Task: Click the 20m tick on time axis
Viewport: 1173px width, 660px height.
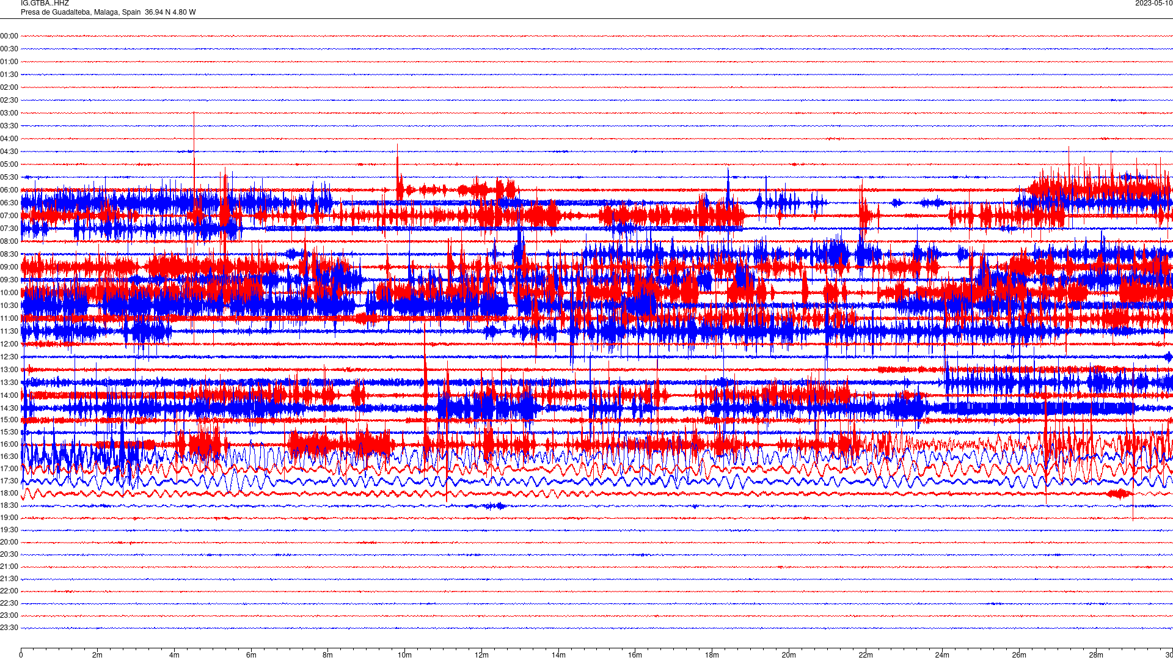Action: (x=789, y=655)
